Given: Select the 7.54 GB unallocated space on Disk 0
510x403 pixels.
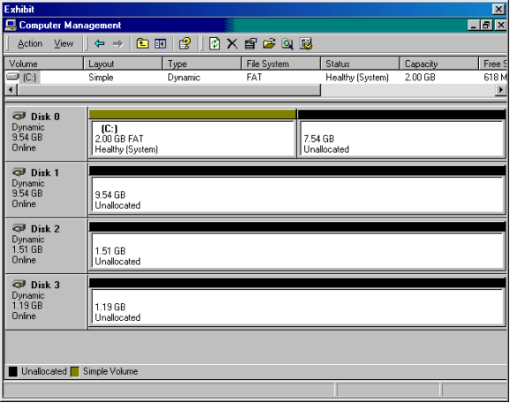Looking at the screenshot, I should pyautogui.click(x=401, y=139).
